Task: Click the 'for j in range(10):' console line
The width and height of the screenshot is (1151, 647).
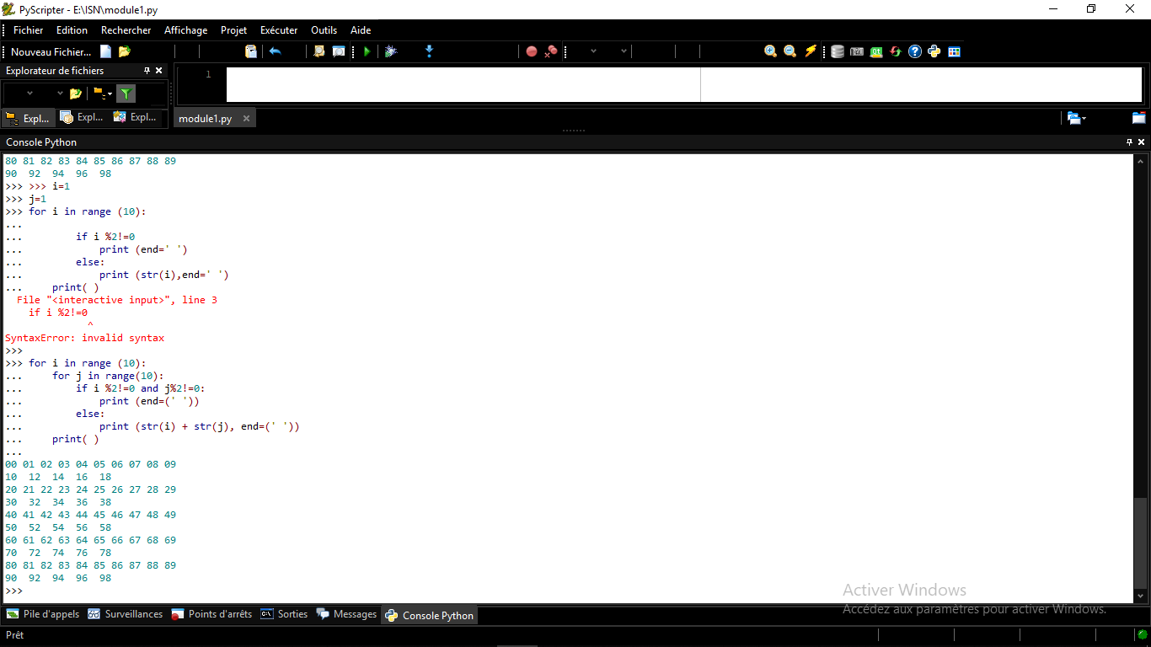Action: (x=108, y=376)
